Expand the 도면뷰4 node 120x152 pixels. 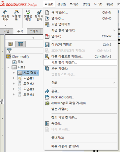tap(14, 94)
